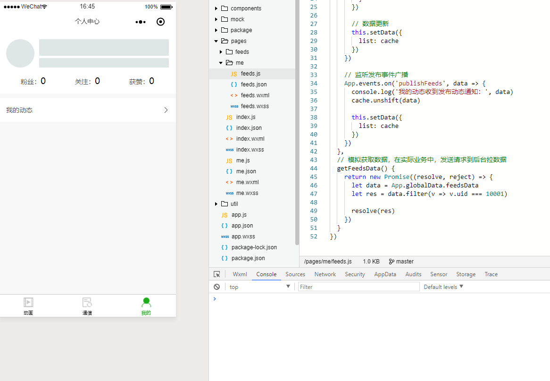Click the file tree vertical scrollbar

pos(297,123)
